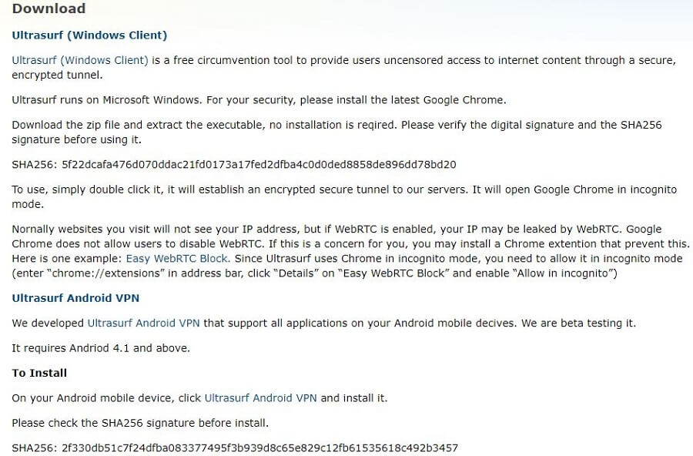Follow the Ultrasurf (Windows Client) link inside the first paragraph
Viewport: 693px width, 456px height.
tap(80, 60)
